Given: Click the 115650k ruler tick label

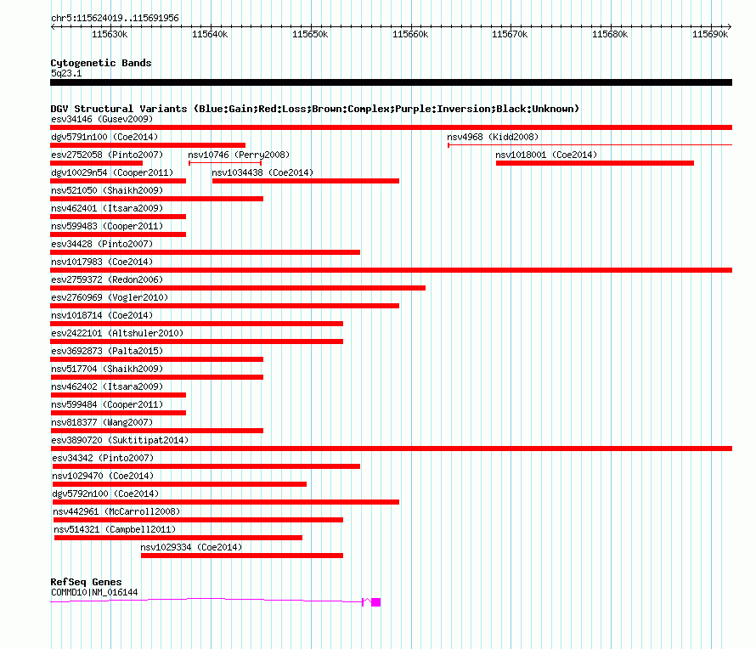Looking at the screenshot, I should tap(311, 34).
